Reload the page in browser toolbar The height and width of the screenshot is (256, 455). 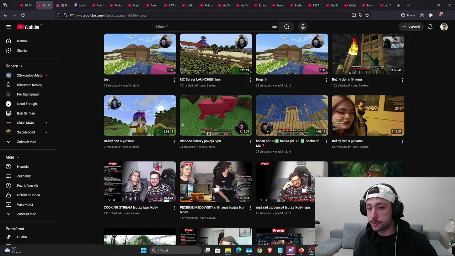(x=23, y=15)
